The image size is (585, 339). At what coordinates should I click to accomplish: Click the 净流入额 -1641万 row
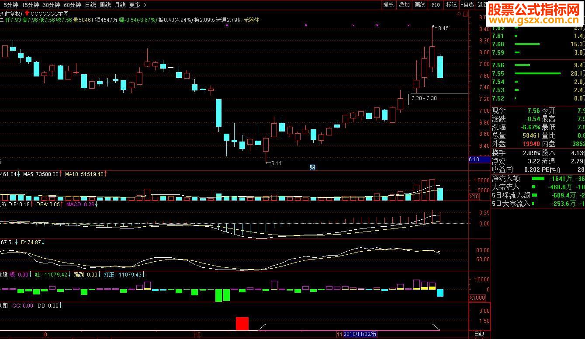[538, 179]
